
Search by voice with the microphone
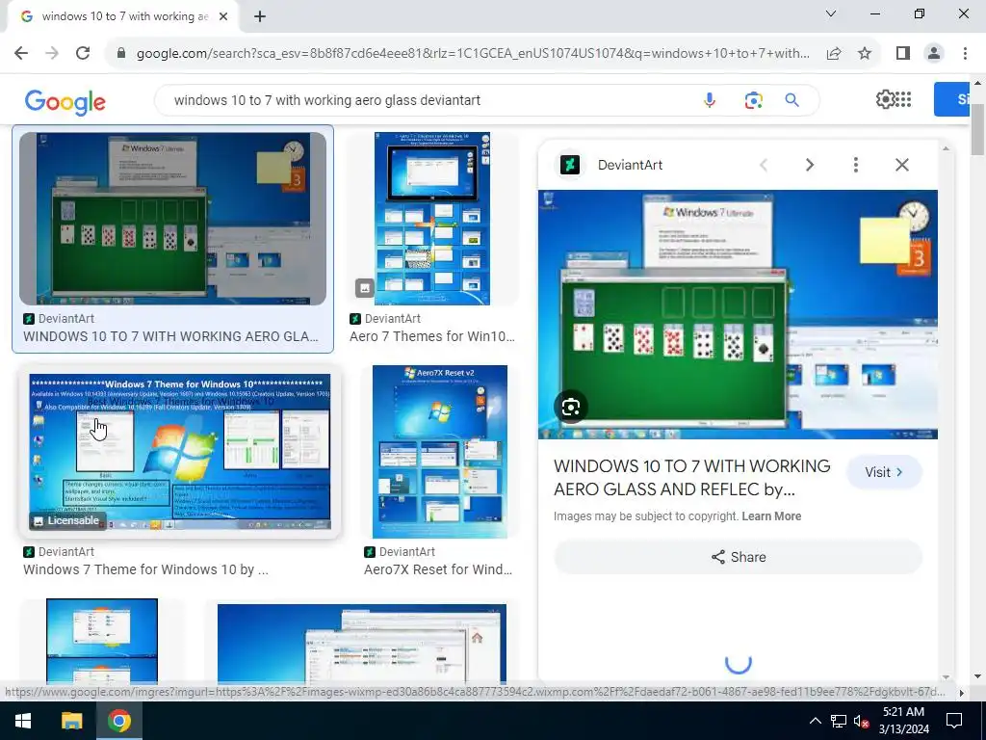710,100
